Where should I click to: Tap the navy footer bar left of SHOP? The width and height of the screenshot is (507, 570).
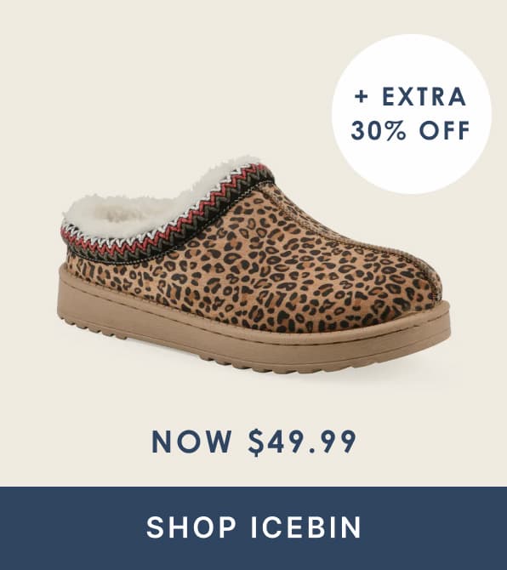(x=72, y=527)
